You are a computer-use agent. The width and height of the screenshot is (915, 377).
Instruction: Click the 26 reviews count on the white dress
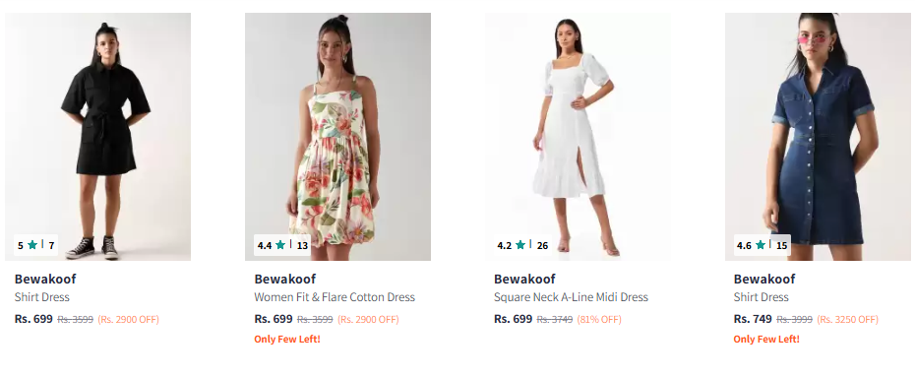543,246
